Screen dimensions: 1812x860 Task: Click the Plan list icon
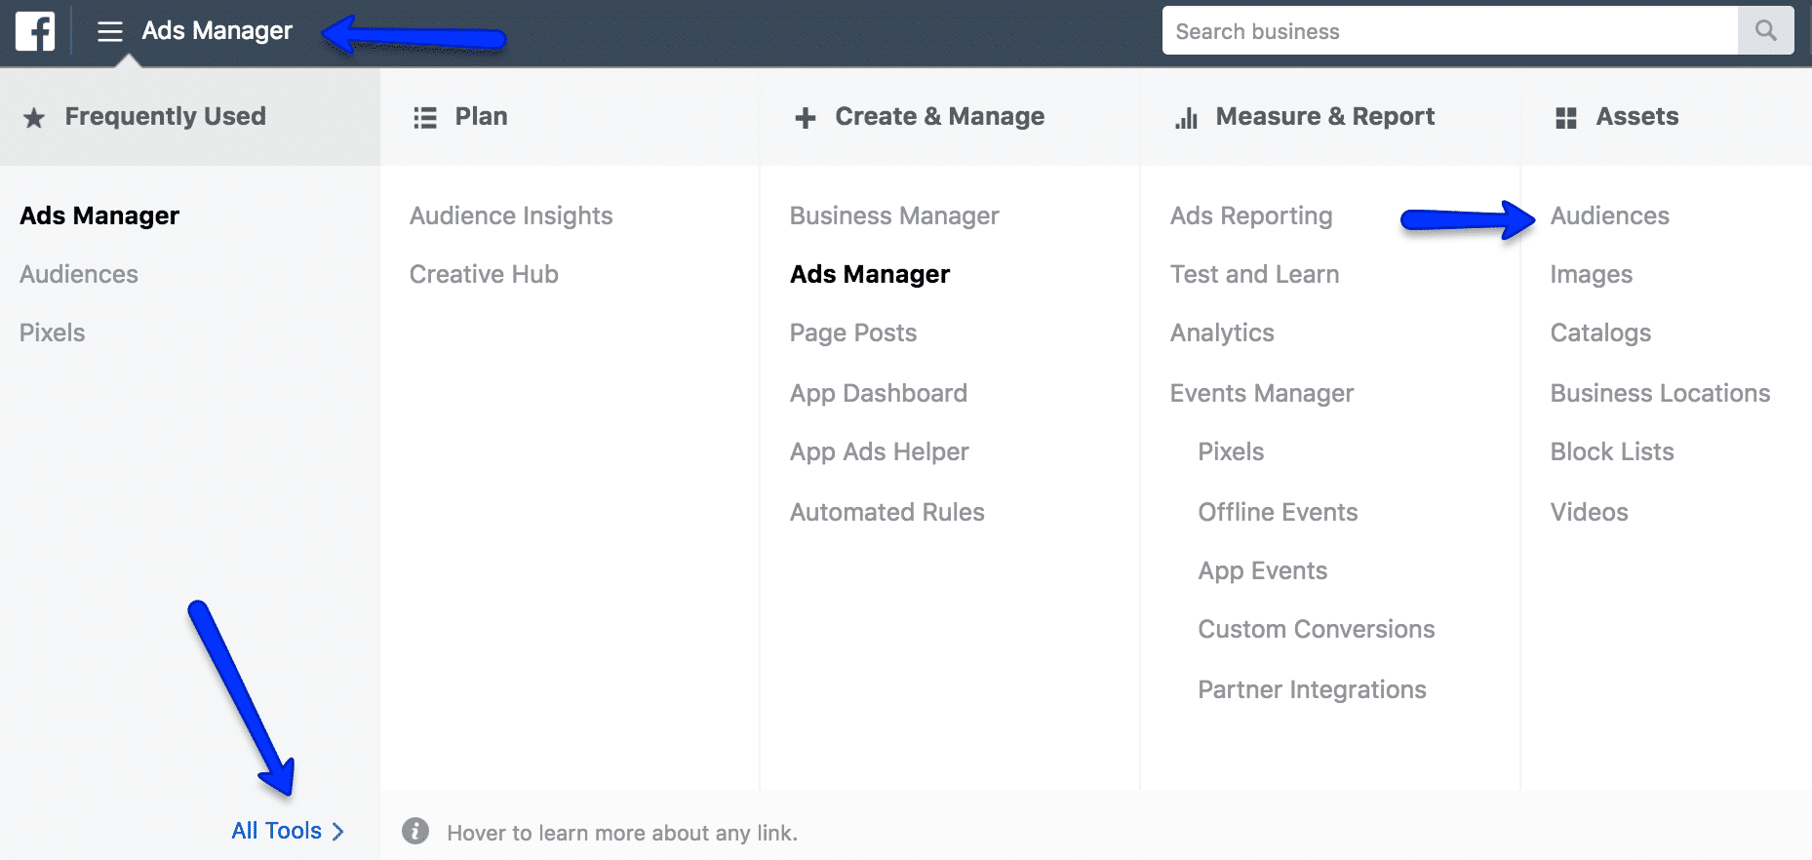[x=424, y=118]
